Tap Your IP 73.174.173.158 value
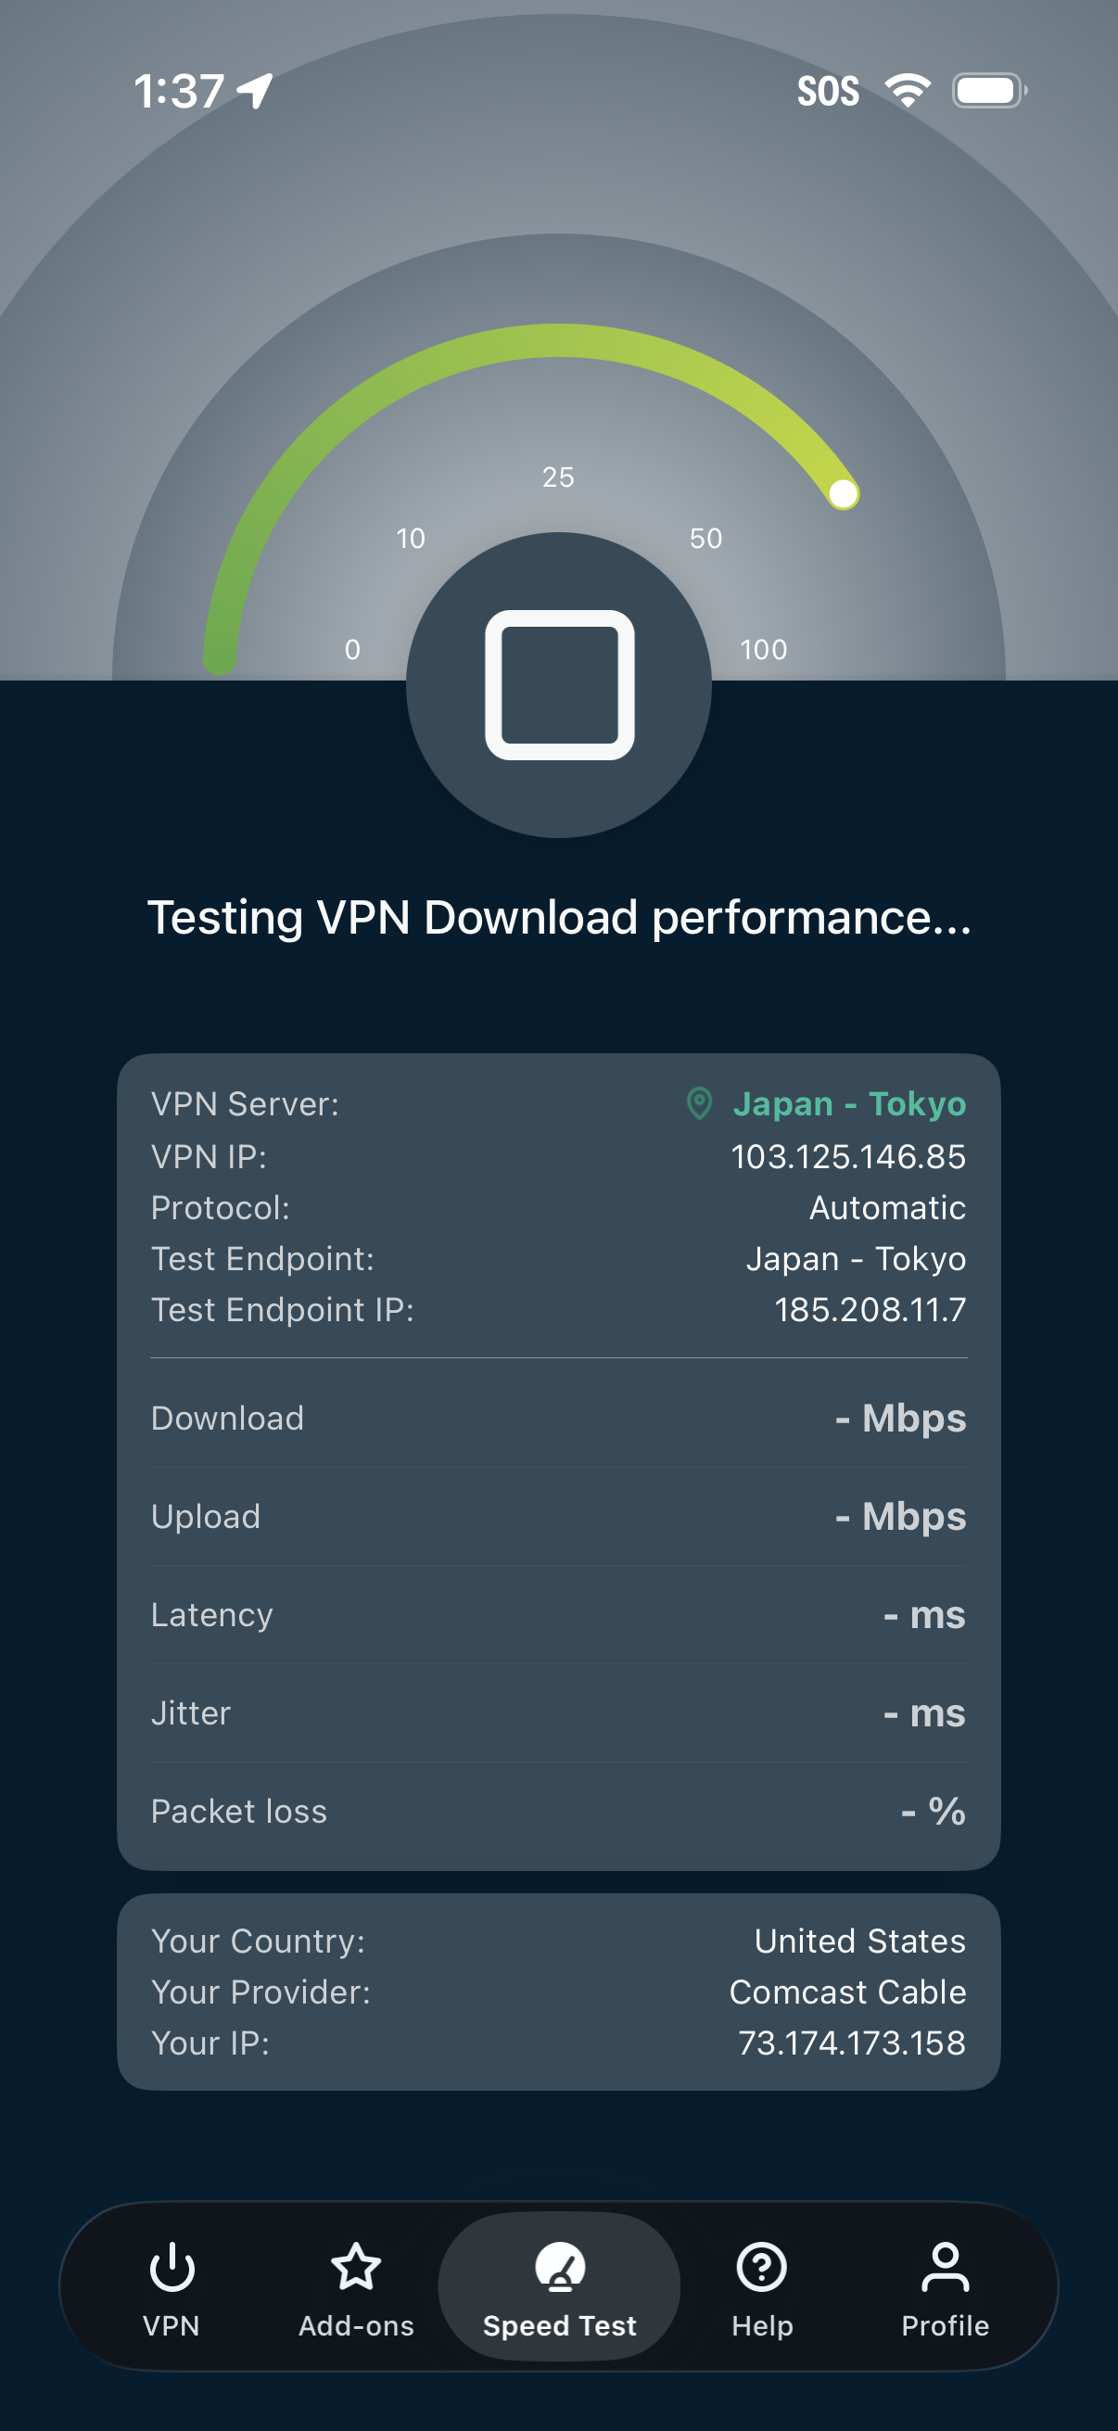The height and width of the screenshot is (2431, 1118). pyautogui.click(x=851, y=2043)
